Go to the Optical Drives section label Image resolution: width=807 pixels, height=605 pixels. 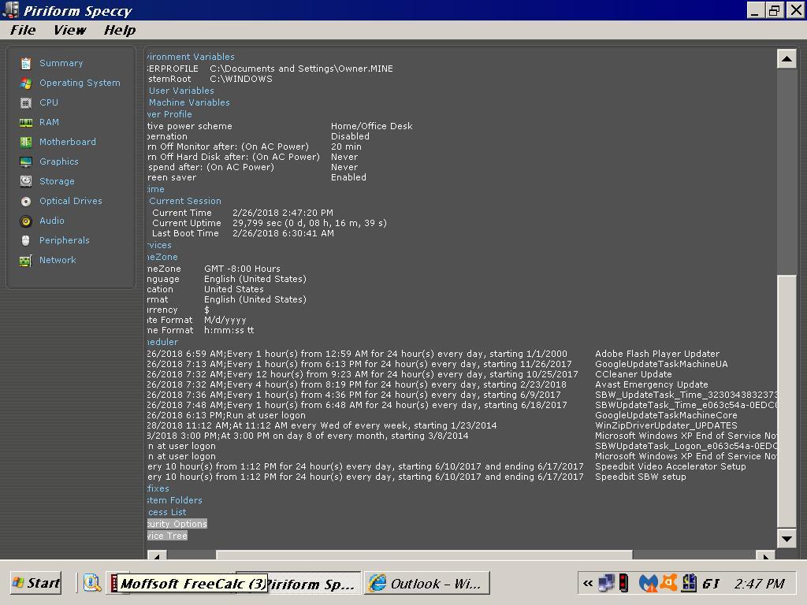[x=70, y=201]
